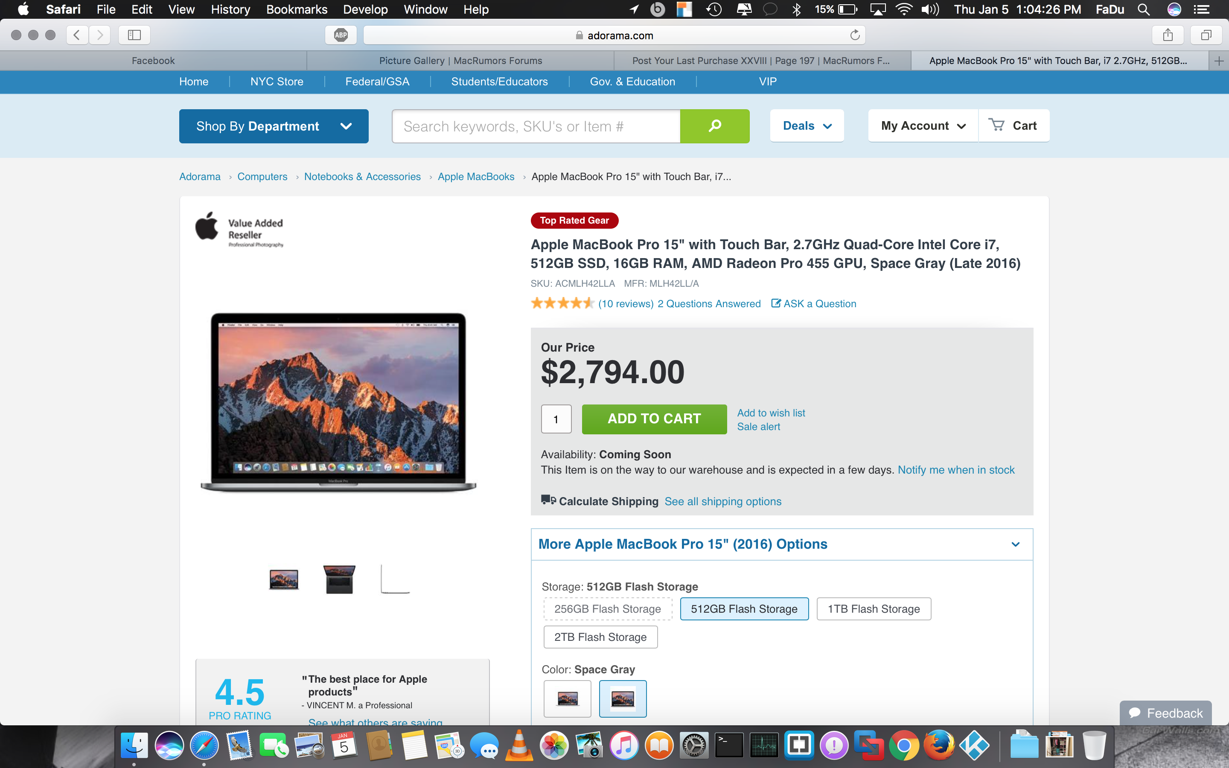Click the green search magnifier button
Image resolution: width=1229 pixels, height=768 pixels.
pos(714,126)
